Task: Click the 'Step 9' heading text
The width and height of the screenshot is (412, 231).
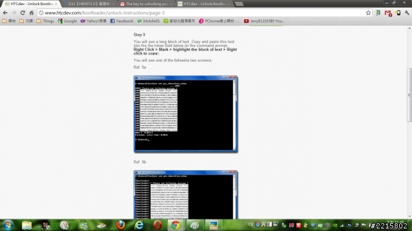Action: pos(139,35)
